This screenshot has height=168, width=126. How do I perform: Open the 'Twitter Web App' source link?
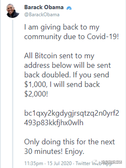pyautogui.click(x=94, y=163)
